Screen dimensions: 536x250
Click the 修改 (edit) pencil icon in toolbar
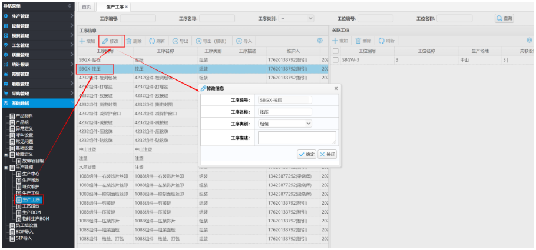point(106,41)
